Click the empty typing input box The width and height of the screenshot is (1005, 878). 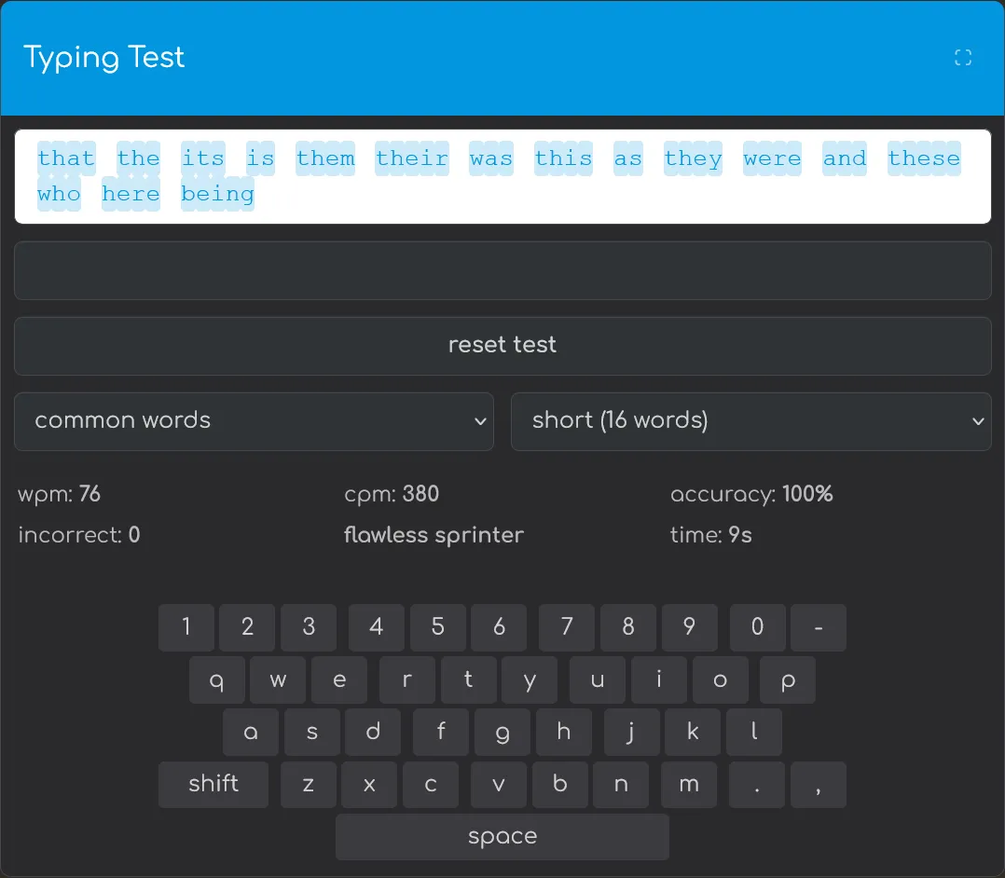coord(502,270)
